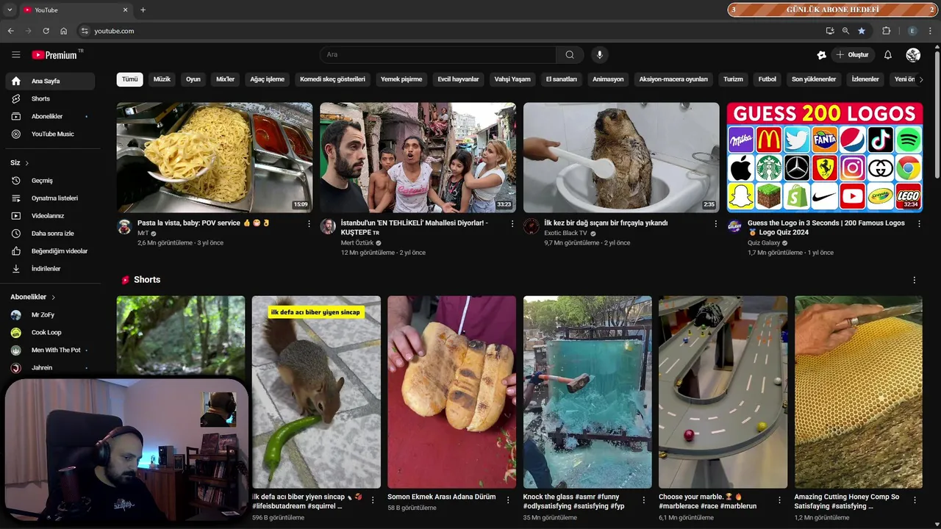Open options for dağ sıçanı video
The width and height of the screenshot is (941, 529).
[x=715, y=223]
